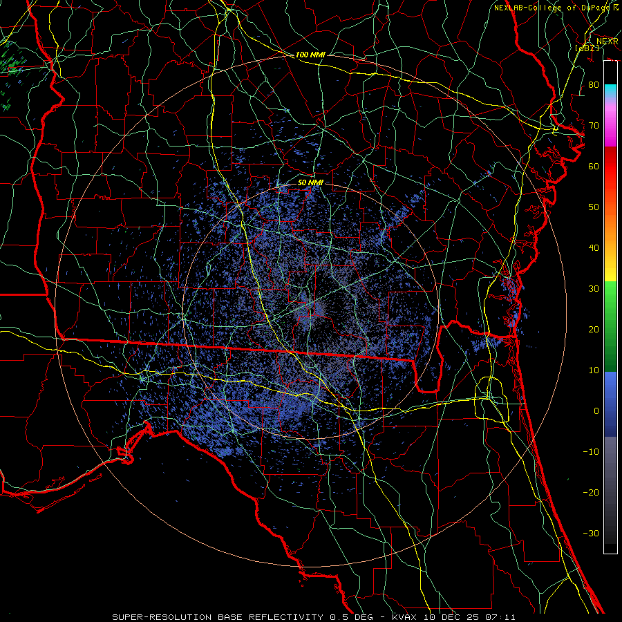Click the 80 value on reflectivity scale
The height and width of the screenshot is (622, 622).
594,84
